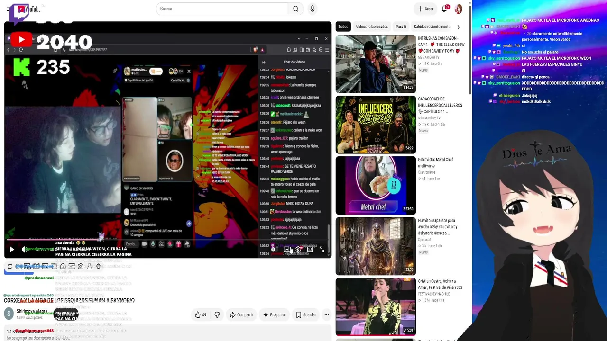
Task: Click into the Buscar search field
Action: [x=222, y=9]
